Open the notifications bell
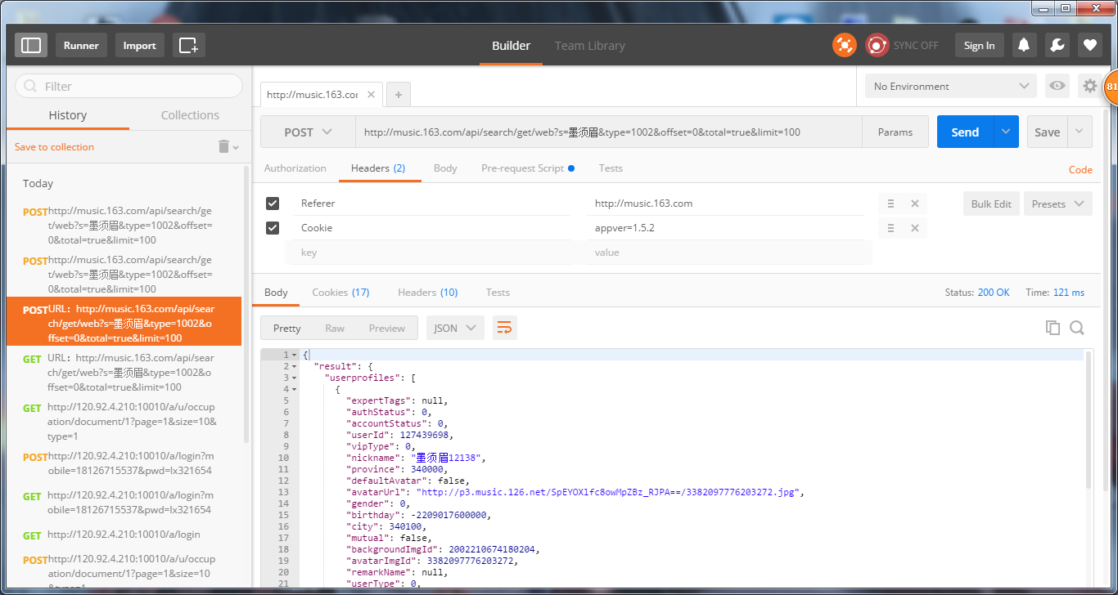 (x=1024, y=45)
